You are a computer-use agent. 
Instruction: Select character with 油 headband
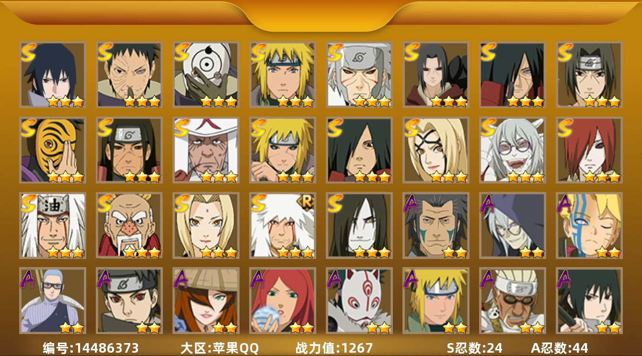pos(52,225)
